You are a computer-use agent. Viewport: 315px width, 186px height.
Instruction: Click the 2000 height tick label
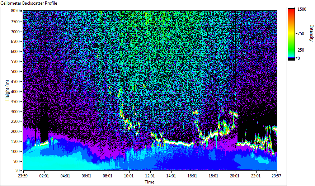point(15,132)
